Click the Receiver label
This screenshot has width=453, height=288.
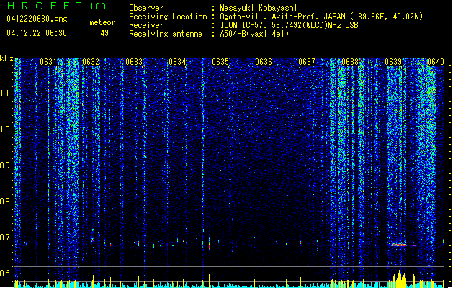(x=146, y=25)
